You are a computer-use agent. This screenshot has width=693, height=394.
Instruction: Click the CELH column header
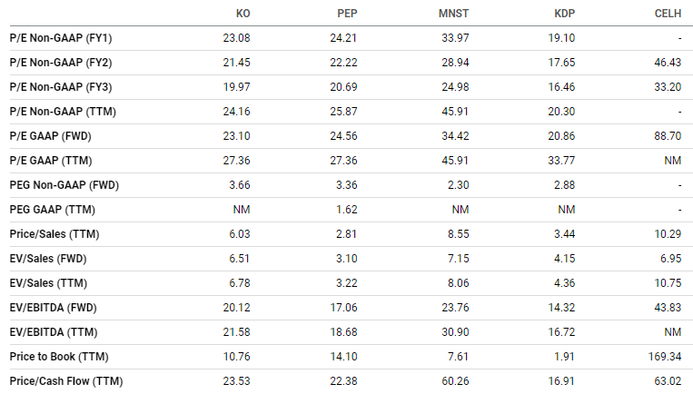coord(668,14)
